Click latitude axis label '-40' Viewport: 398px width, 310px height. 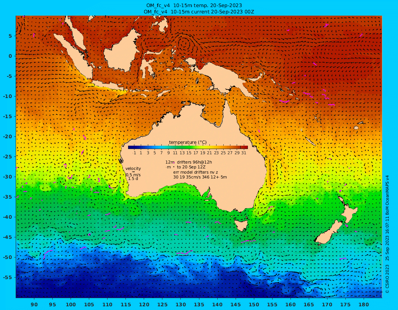pos(7,217)
